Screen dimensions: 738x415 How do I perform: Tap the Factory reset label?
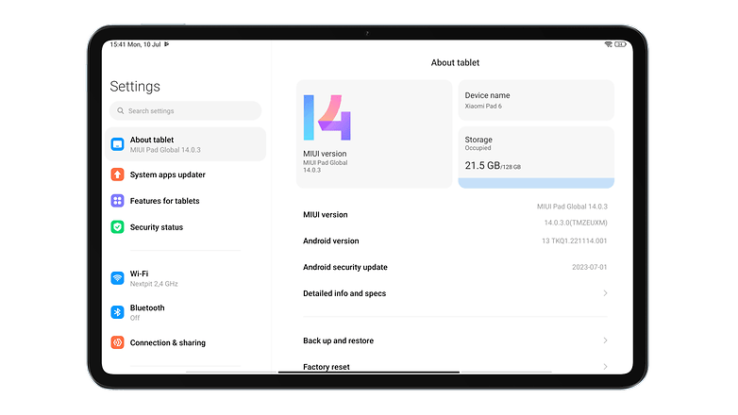327,367
